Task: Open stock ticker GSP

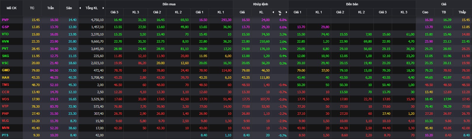Action: click(x=5, y=27)
